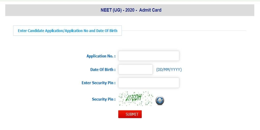Click the red SUBMIT button

(130, 114)
